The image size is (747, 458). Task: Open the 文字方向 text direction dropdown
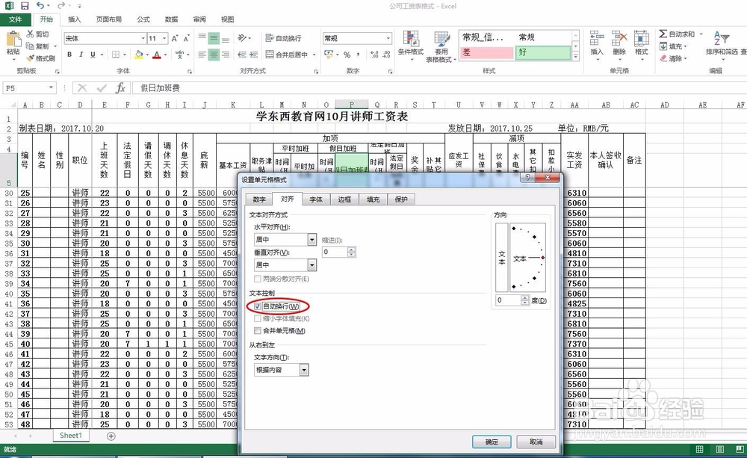click(304, 370)
